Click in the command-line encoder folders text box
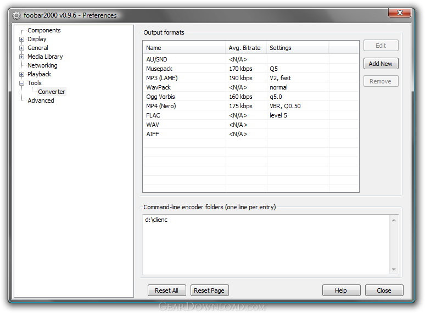This screenshot has height=313, width=425. point(266,245)
